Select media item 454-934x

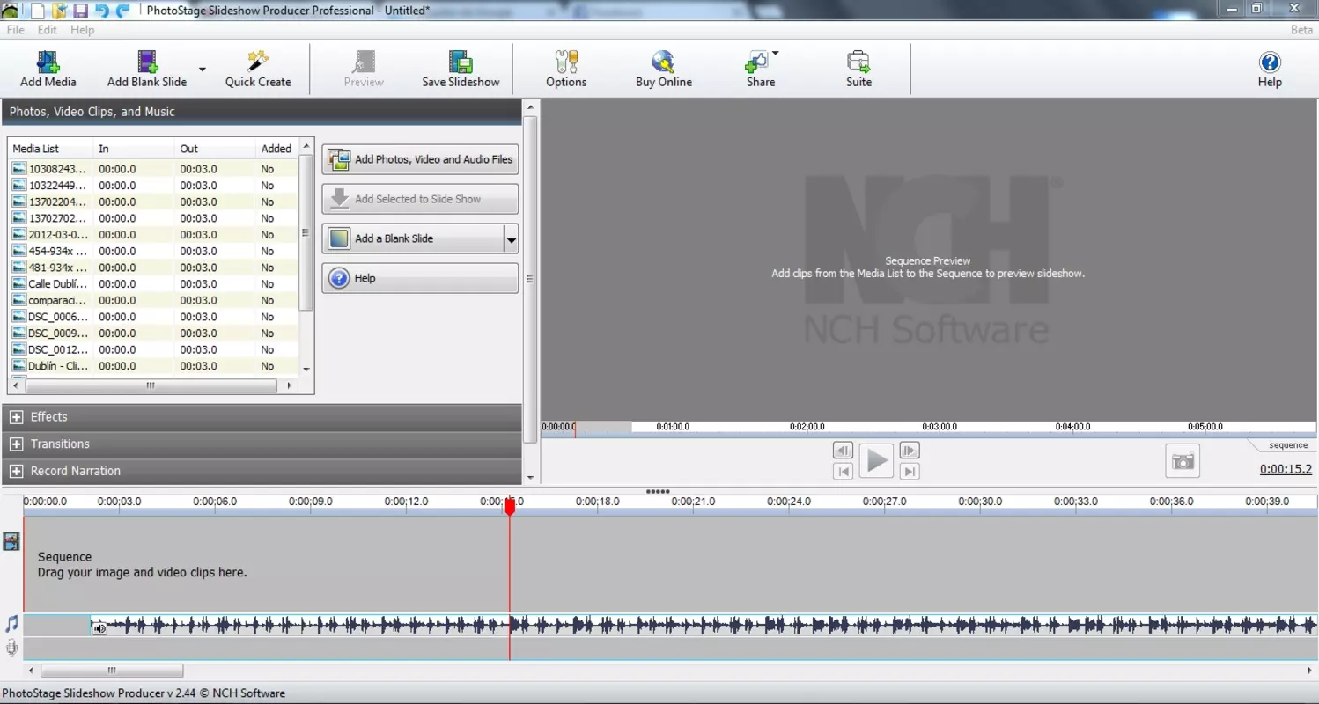point(58,251)
